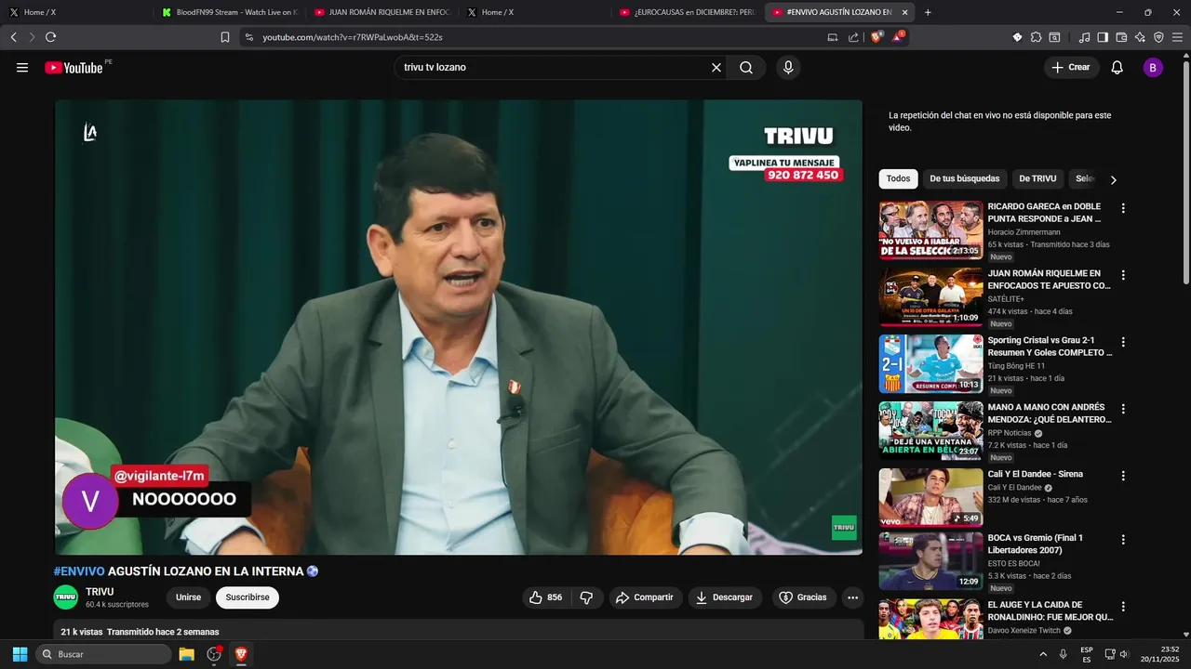Open the Brave Rewards triangle icon

coord(898,37)
